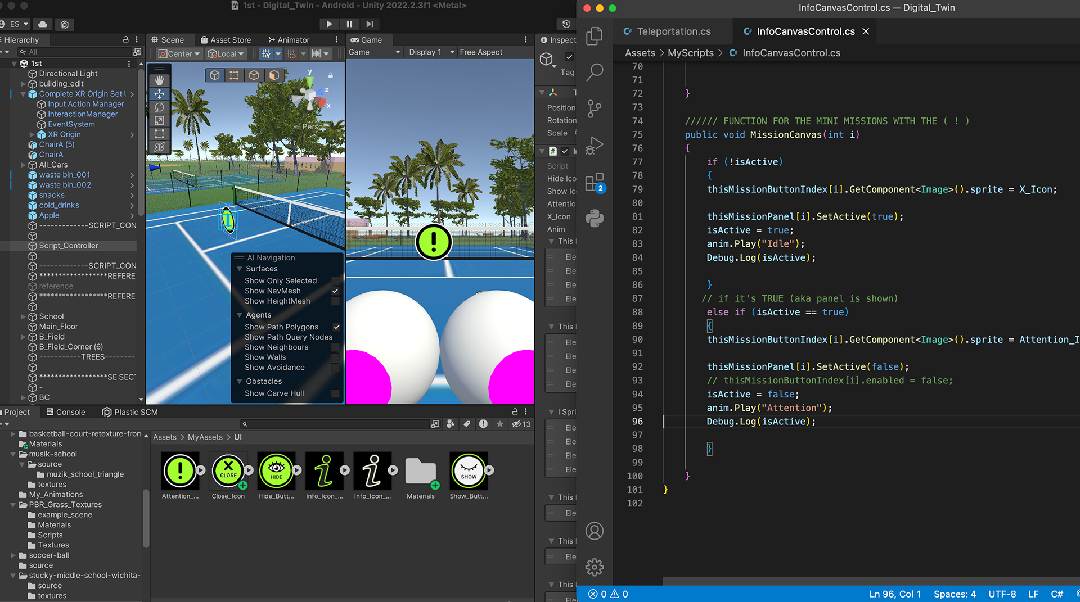Screen dimensions: 1080x602
Task: Select the Transform tool in Scene toolbar
Action: [160, 147]
